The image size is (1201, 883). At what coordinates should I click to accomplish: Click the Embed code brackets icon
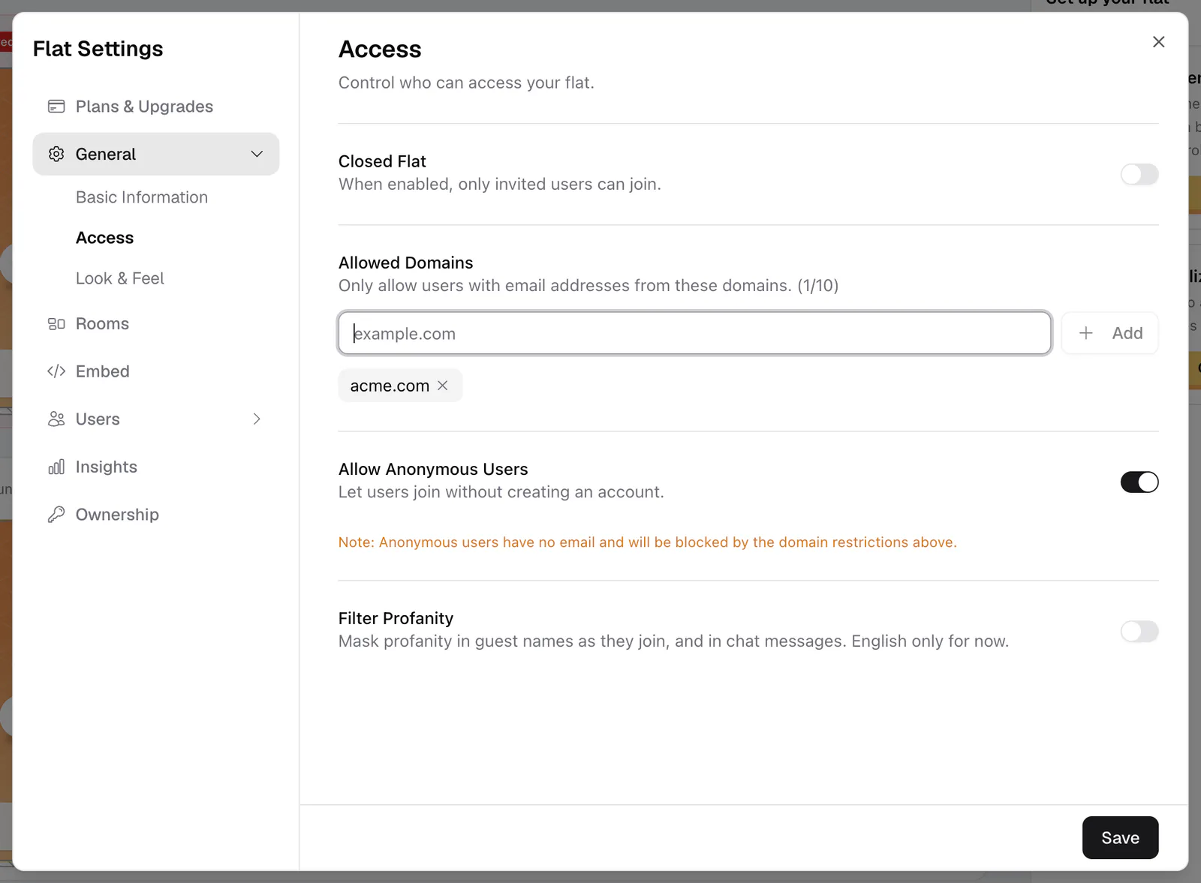pyautogui.click(x=56, y=371)
